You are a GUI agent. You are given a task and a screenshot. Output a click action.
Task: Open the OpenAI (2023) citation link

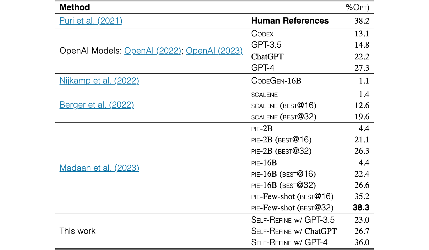(x=214, y=51)
